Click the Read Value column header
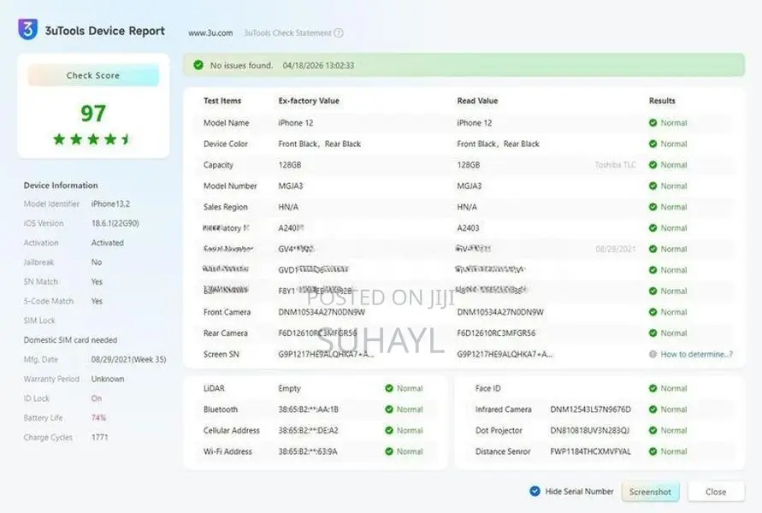 tap(477, 101)
